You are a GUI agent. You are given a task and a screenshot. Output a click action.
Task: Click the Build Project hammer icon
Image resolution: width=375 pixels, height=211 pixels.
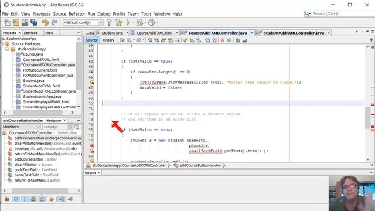pyautogui.click(x=109, y=22)
